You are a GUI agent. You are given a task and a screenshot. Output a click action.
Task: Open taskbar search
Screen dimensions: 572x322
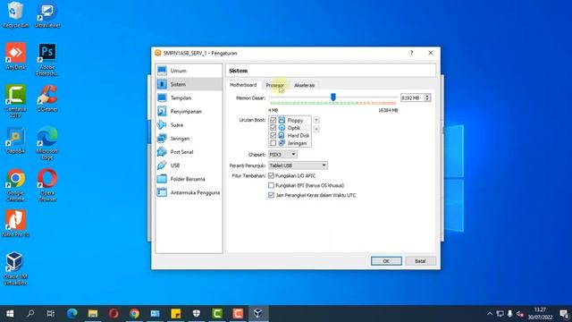coord(30,314)
